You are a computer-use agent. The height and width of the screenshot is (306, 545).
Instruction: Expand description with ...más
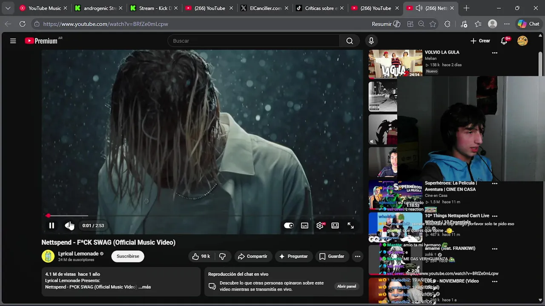point(145,287)
